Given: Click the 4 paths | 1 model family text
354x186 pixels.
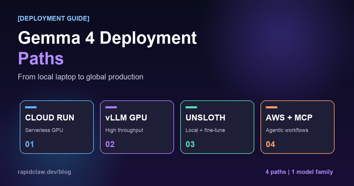Looking at the screenshot, I should click(299, 172).
